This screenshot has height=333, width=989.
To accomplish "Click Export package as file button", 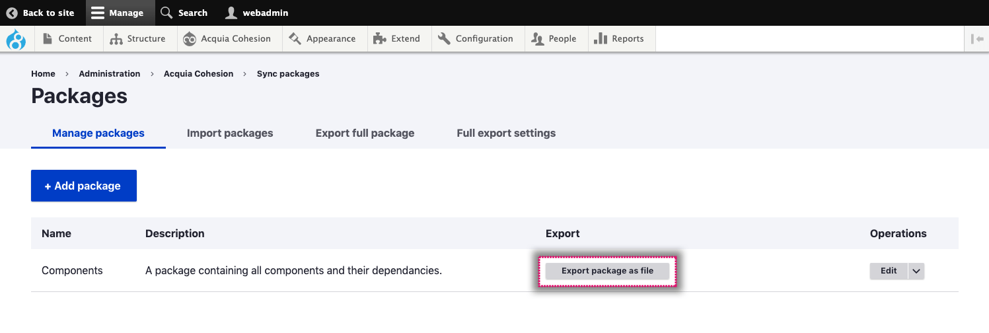I will (x=607, y=271).
